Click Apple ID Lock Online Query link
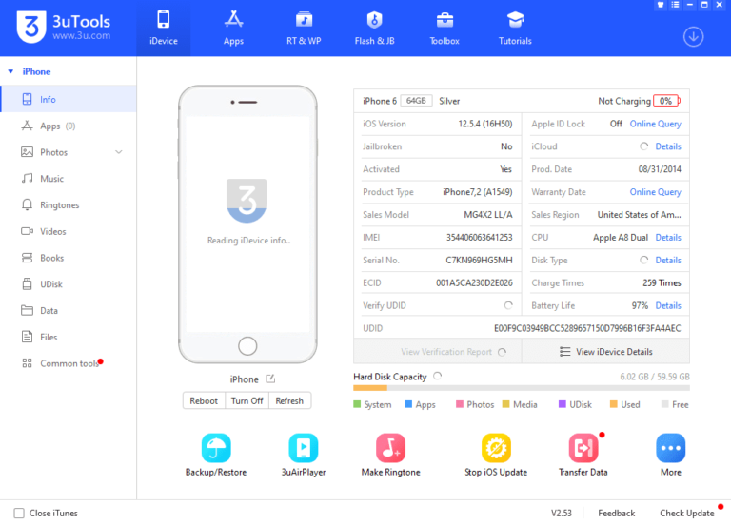This screenshot has width=731, height=525. coord(655,124)
